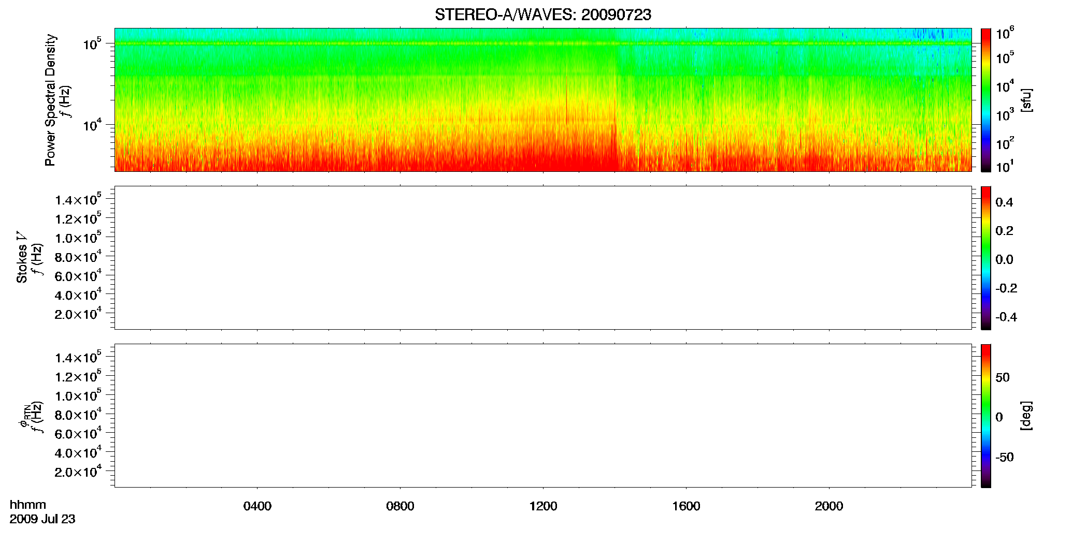
Task: Click the power spectral density color bar
Action: coord(985,100)
